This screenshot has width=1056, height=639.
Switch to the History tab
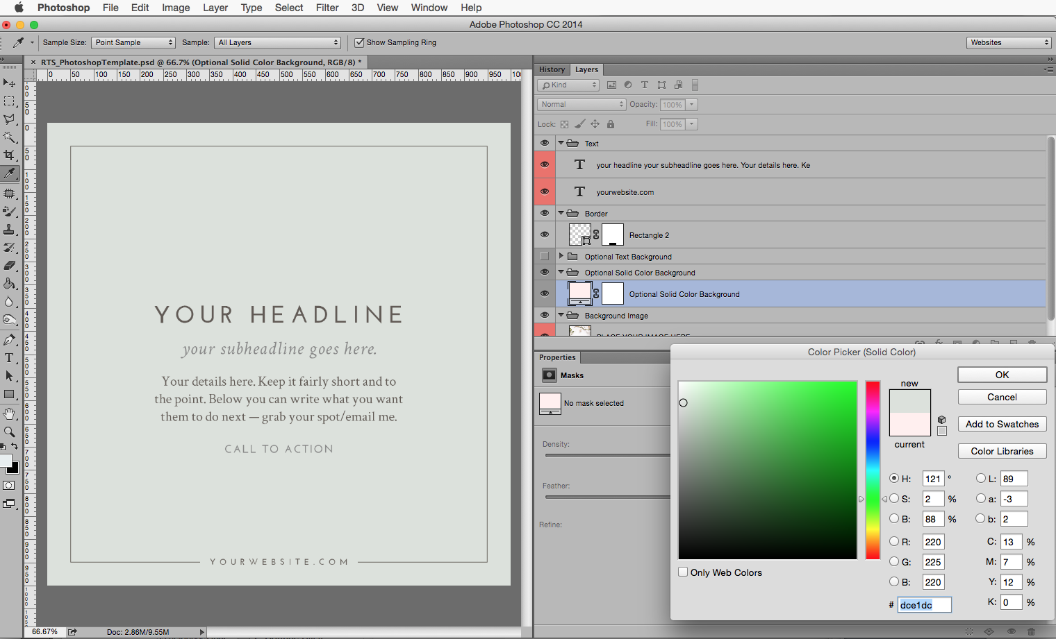[552, 69]
